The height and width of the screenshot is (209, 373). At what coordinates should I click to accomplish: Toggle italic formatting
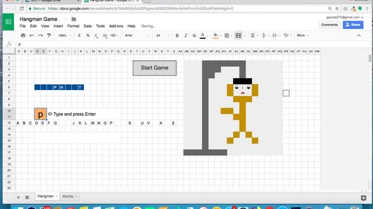click(185, 35)
